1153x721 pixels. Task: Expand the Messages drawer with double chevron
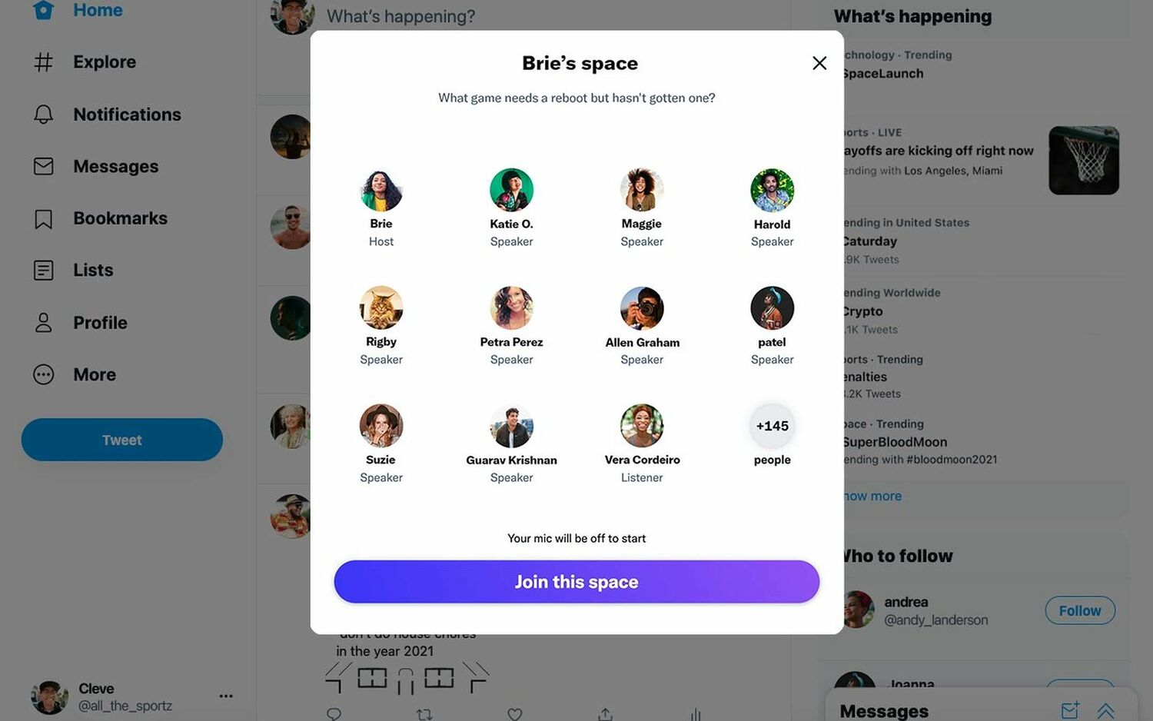[x=1106, y=711]
